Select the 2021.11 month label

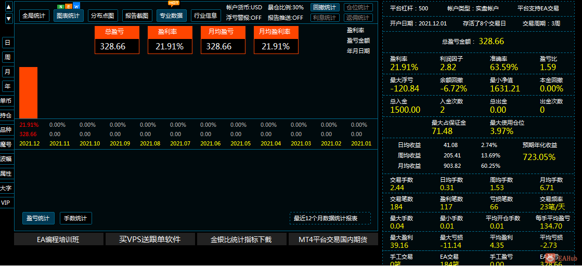click(x=60, y=143)
